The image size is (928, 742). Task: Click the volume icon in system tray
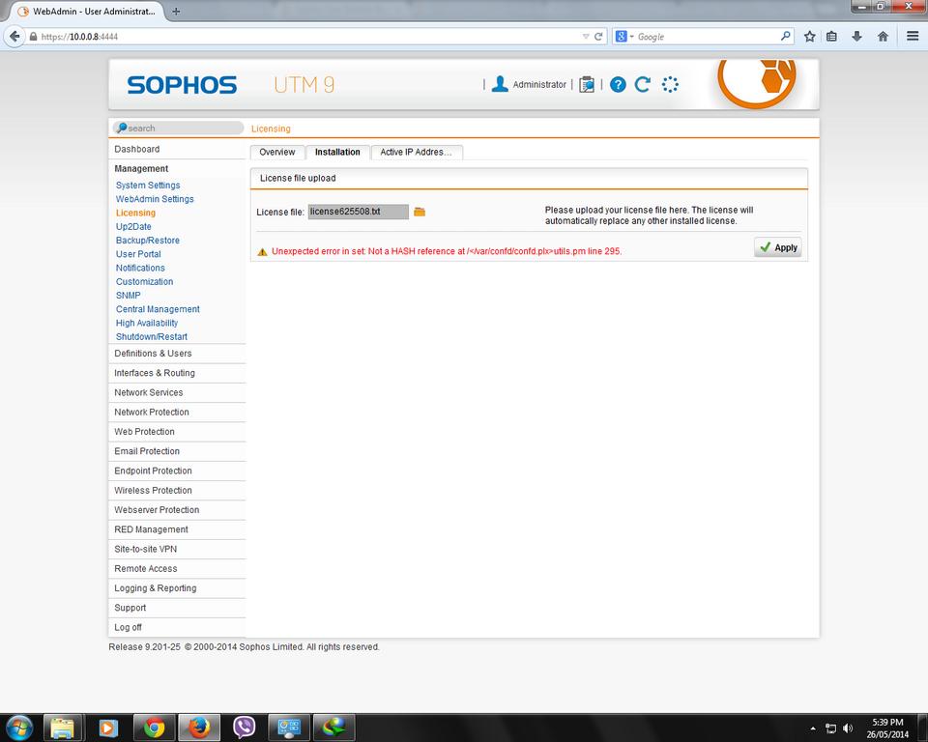(848, 728)
